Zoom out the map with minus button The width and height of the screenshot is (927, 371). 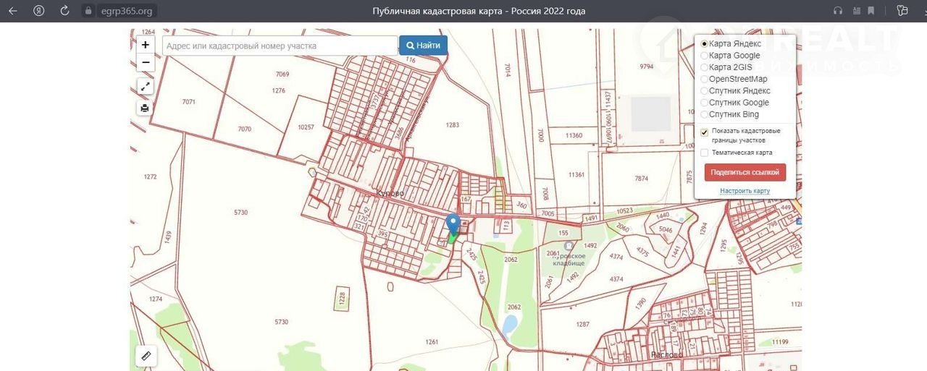(146, 63)
